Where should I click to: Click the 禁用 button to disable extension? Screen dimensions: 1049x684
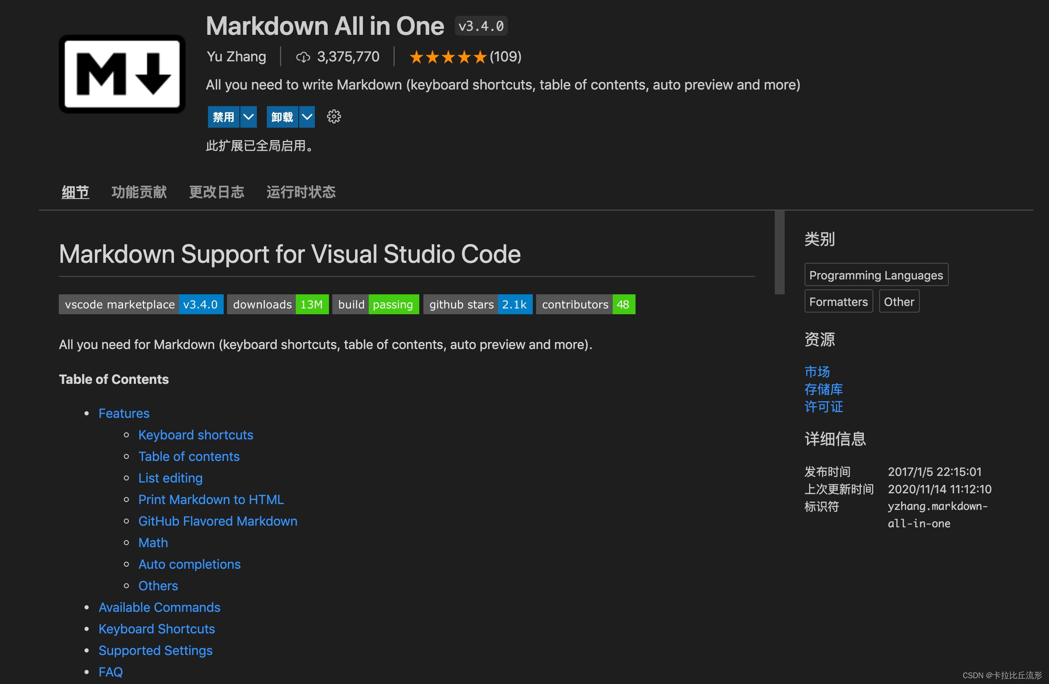pyautogui.click(x=223, y=116)
